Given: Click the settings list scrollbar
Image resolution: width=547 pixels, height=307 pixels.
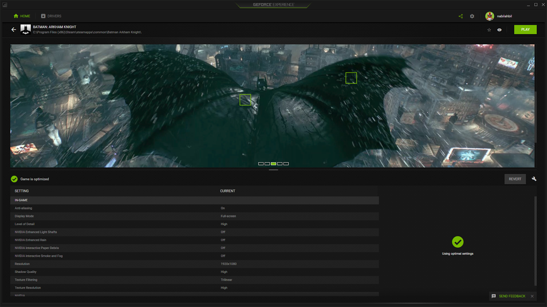Looking at the screenshot, I should pos(535,241).
